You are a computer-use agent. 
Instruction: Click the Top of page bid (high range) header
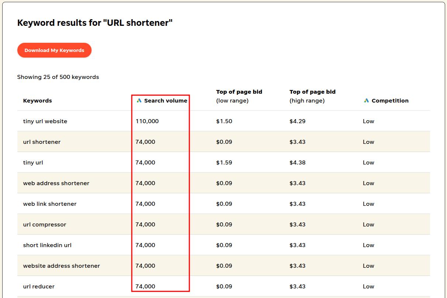[x=313, y=96]
